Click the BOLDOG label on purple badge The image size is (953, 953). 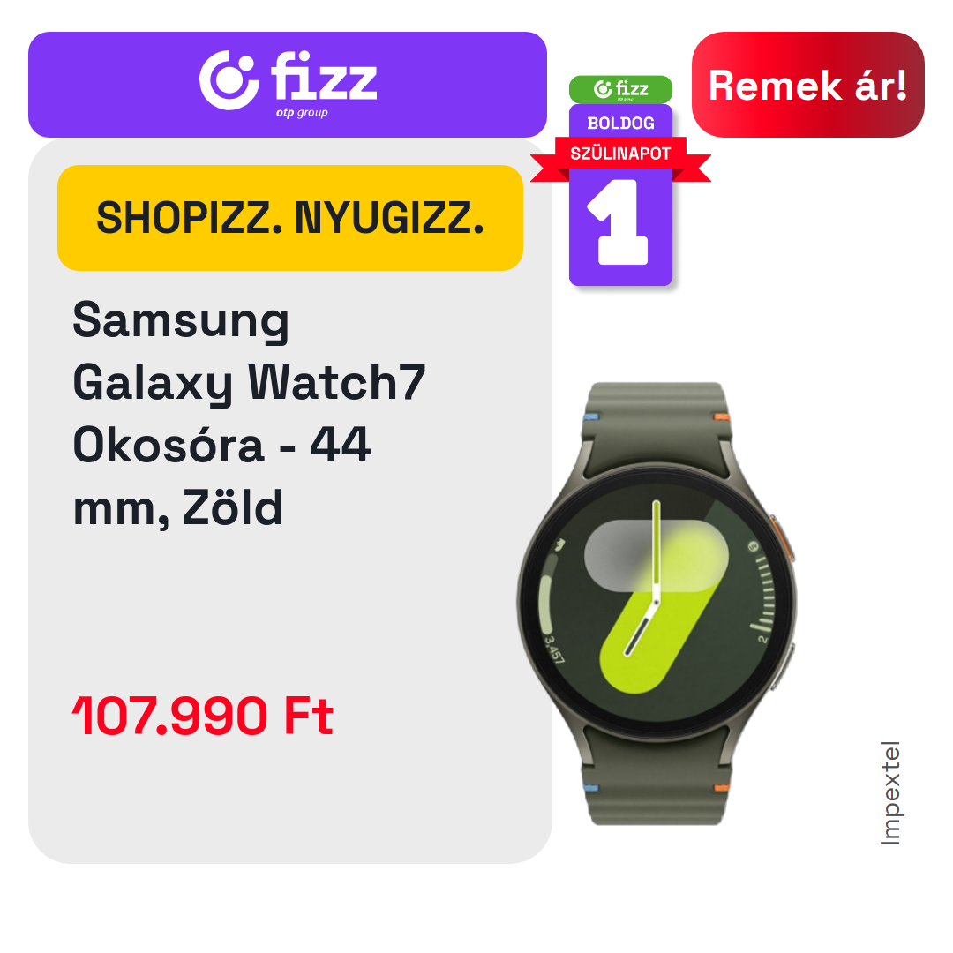(x=620, y=123)
